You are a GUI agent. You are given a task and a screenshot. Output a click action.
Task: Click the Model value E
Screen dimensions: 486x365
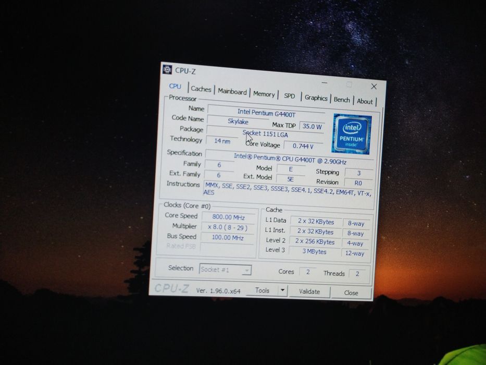(x=291, y=169)
